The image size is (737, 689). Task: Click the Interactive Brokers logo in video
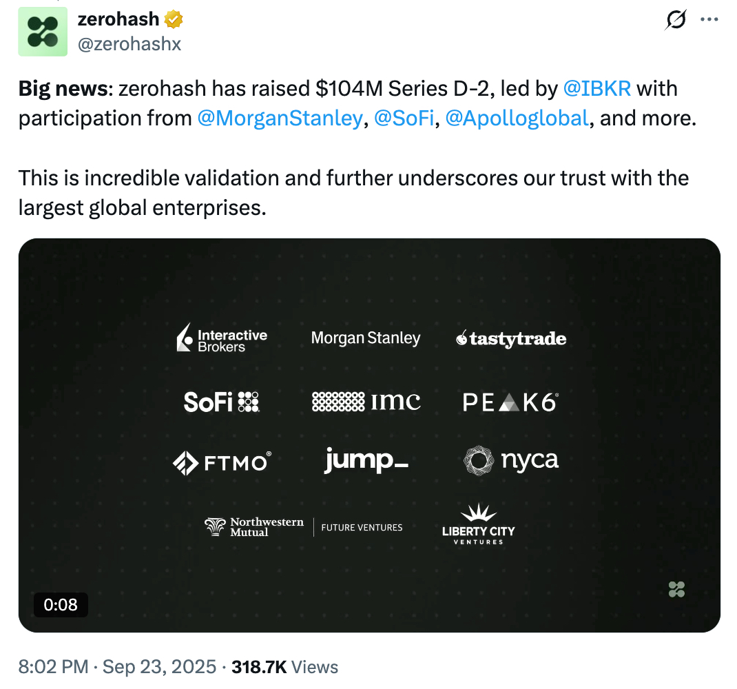222,338
